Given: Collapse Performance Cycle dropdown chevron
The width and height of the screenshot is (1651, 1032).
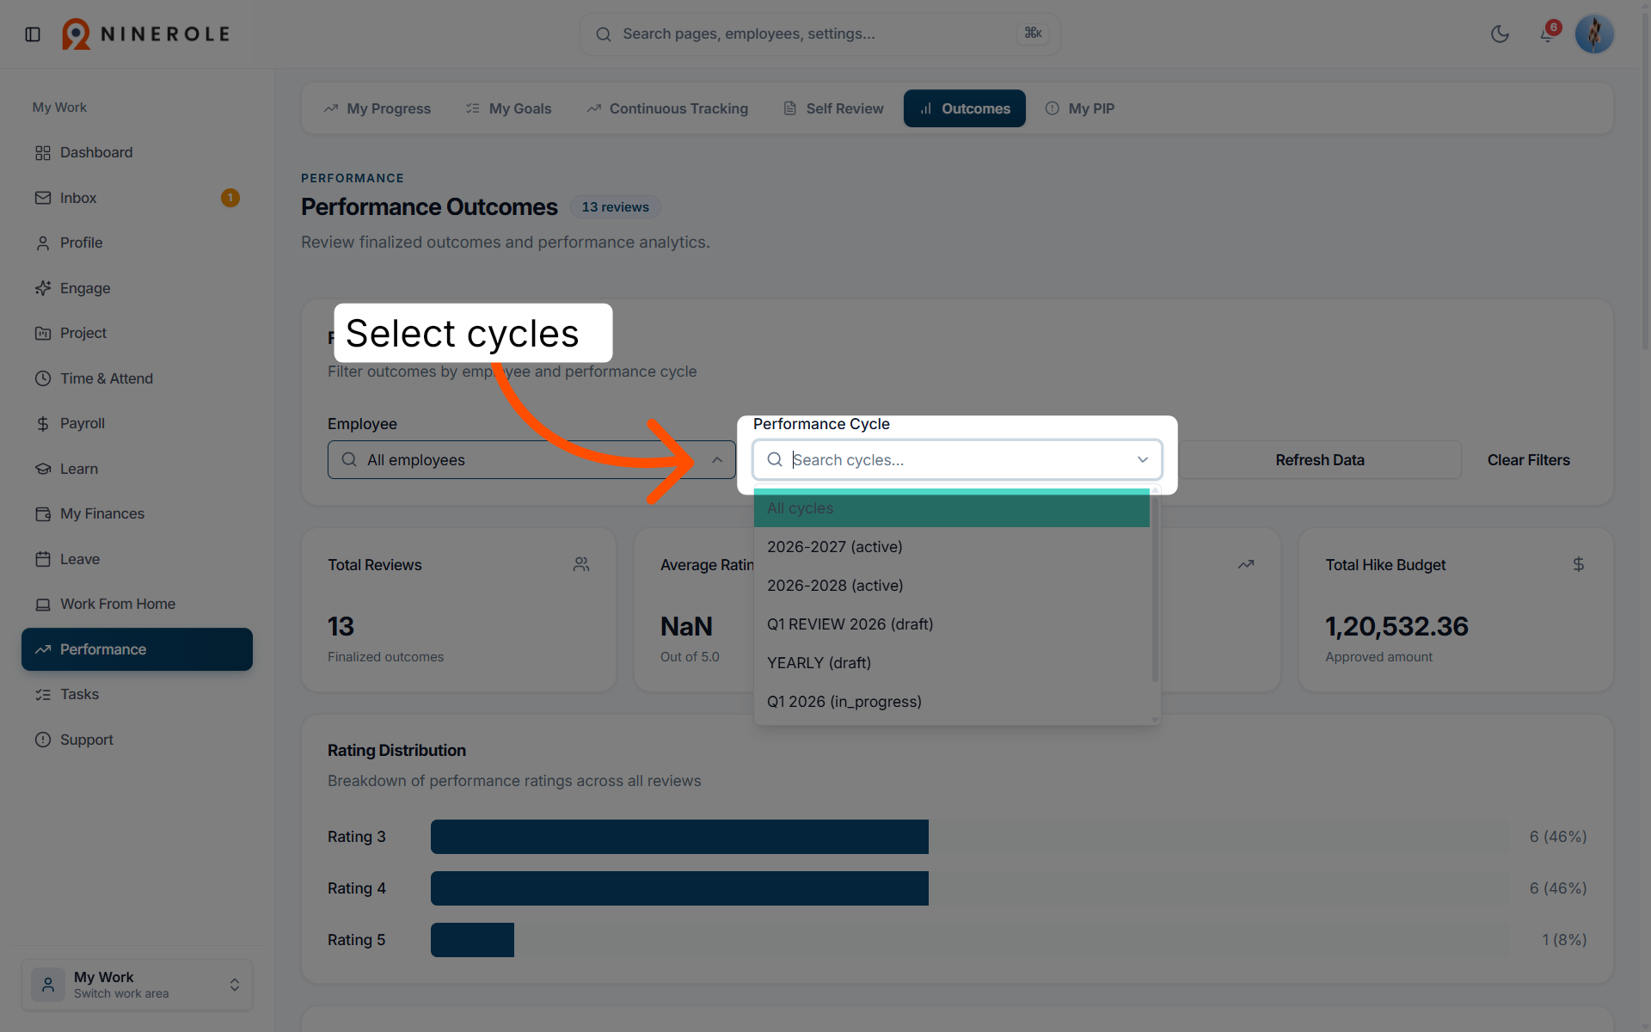Looking at the screenshot, I should pyautogui.click(x=1143, y=460).
